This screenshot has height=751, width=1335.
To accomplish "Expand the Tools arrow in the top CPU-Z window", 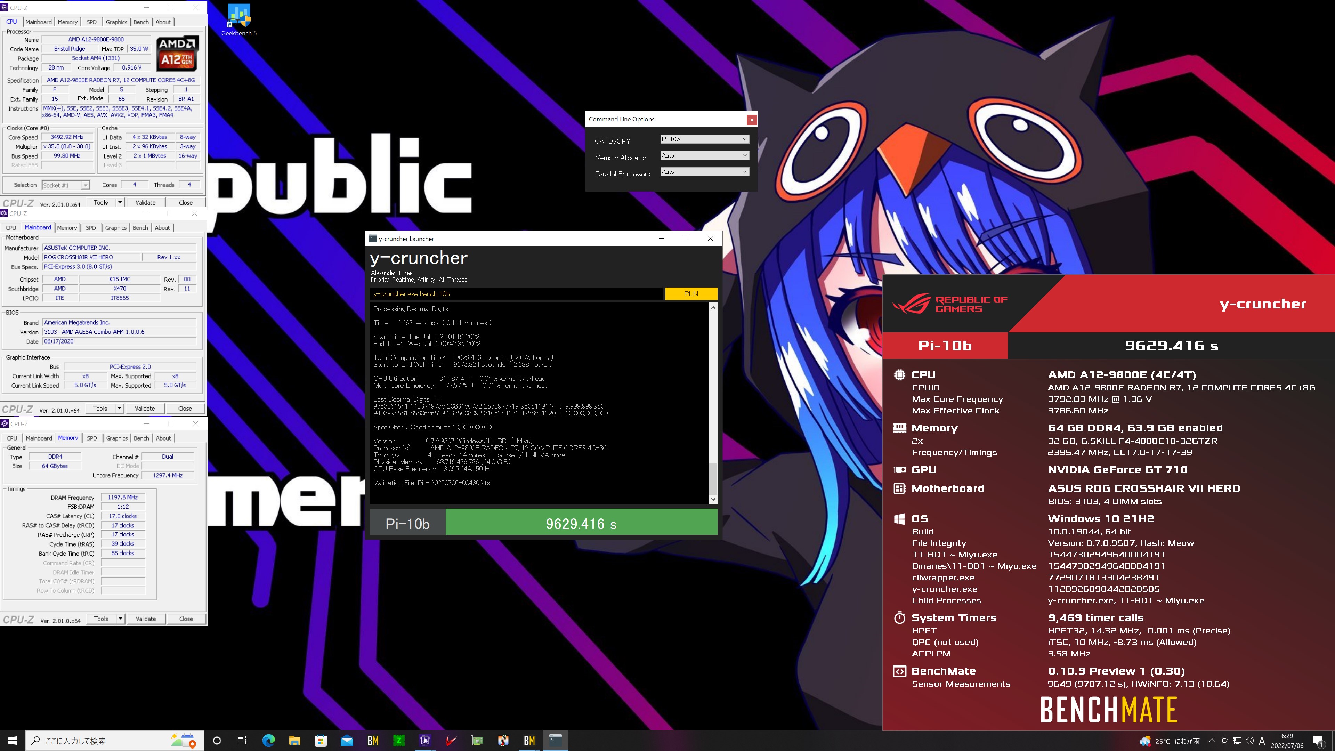I will click(x=120, y=203).
